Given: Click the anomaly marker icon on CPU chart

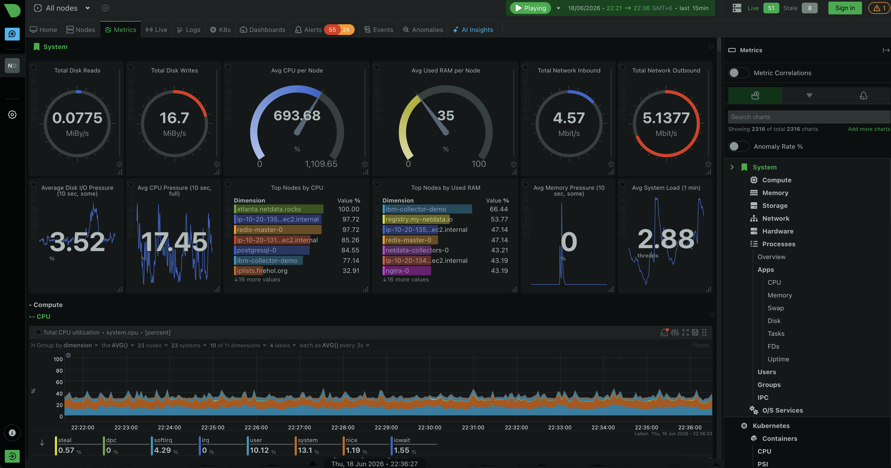Looking at the screenshot, I should click(68, 355).
